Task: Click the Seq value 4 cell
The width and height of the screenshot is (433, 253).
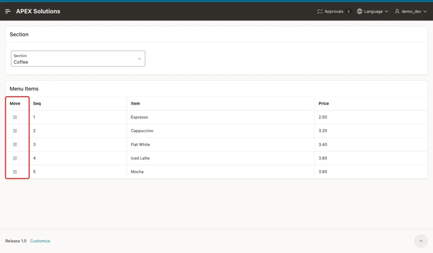Action: tap(78, 158)
